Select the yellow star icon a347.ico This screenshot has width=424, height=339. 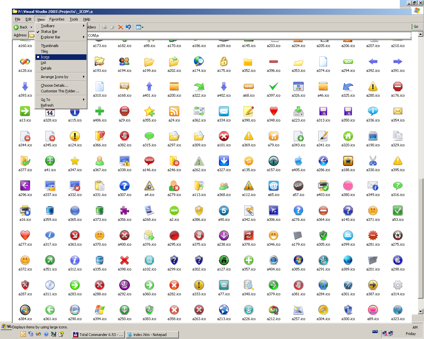pyautogui.click(x=75, y=161)
